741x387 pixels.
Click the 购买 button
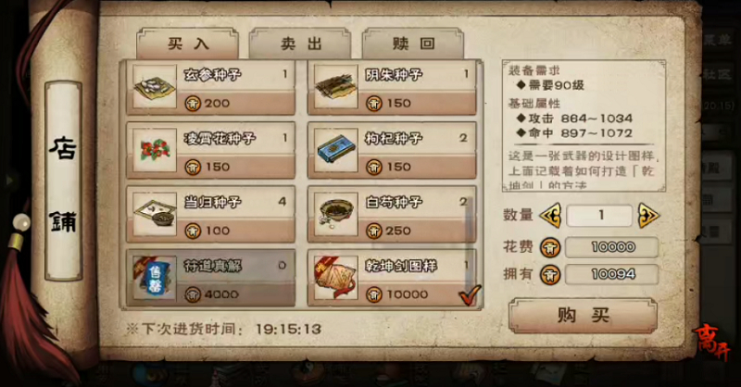pos(583,315)
